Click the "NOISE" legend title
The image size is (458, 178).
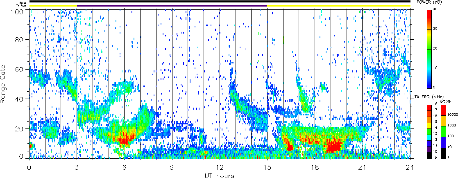(x=446, y=101)
